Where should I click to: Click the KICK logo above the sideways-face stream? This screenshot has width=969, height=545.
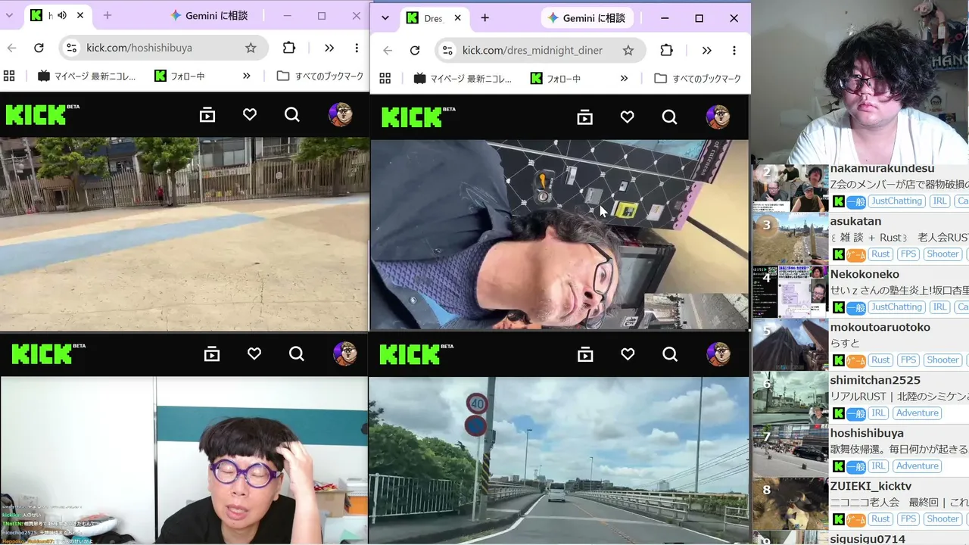[419, 117]
